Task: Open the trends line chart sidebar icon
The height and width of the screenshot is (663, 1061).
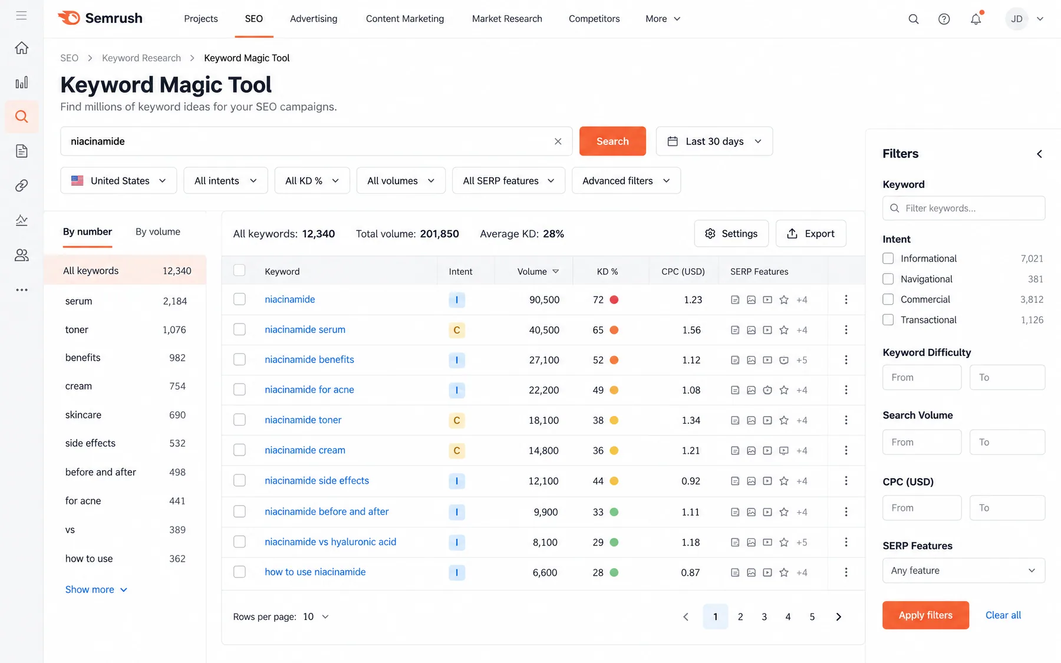Action: point(21,220)
